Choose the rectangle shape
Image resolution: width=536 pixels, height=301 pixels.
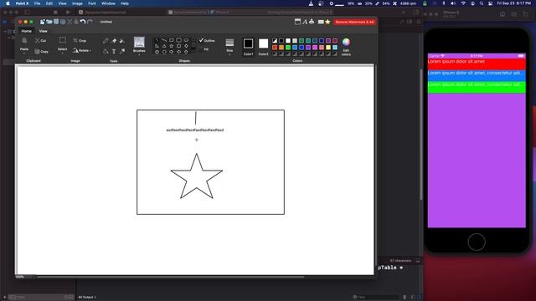point(171,40)
